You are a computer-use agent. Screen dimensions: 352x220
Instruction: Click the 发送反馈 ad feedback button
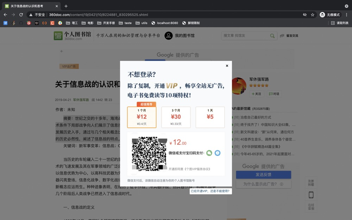pyautogui.click(x=264, y=175)
